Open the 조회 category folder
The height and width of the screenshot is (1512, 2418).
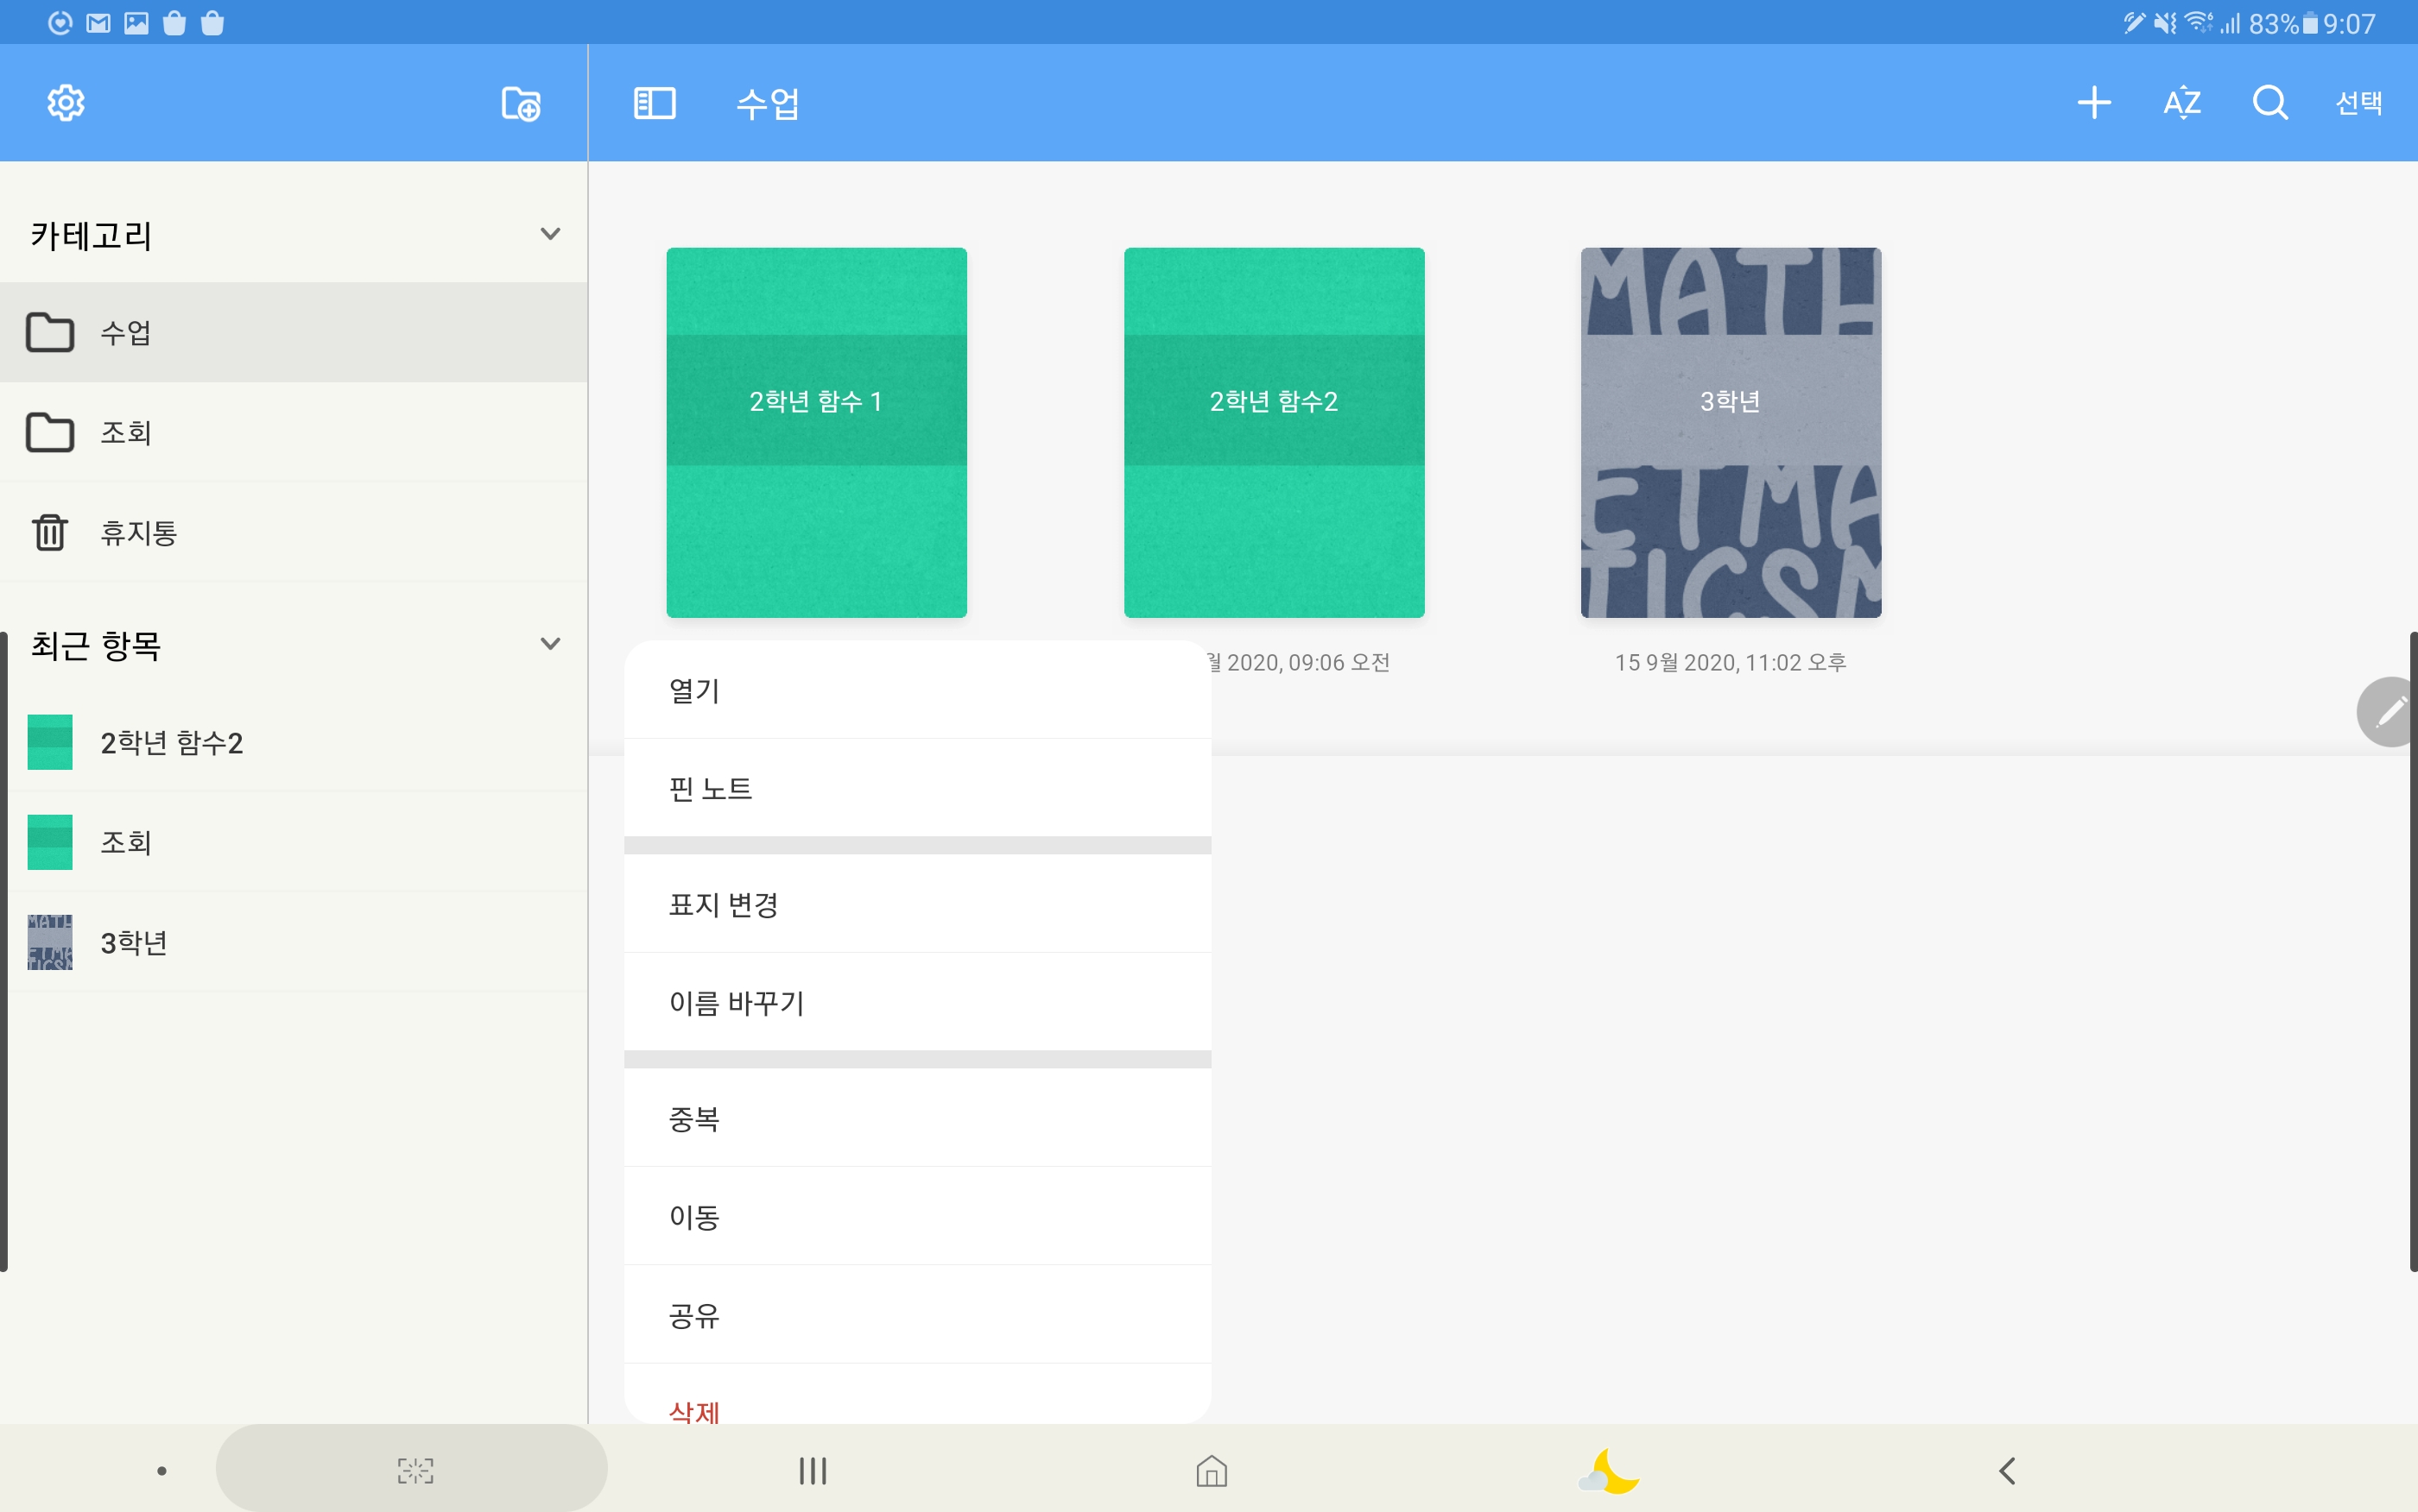pos(126,432)
